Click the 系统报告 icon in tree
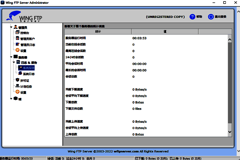This screenshot has width=240, height=160. (x=21, y=68)
